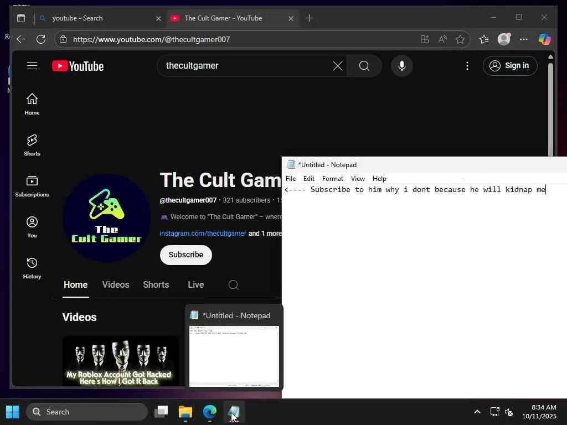This screenshot has height=425, width=567.
Task: Select the channel Live tab
Action: [195, 285]
